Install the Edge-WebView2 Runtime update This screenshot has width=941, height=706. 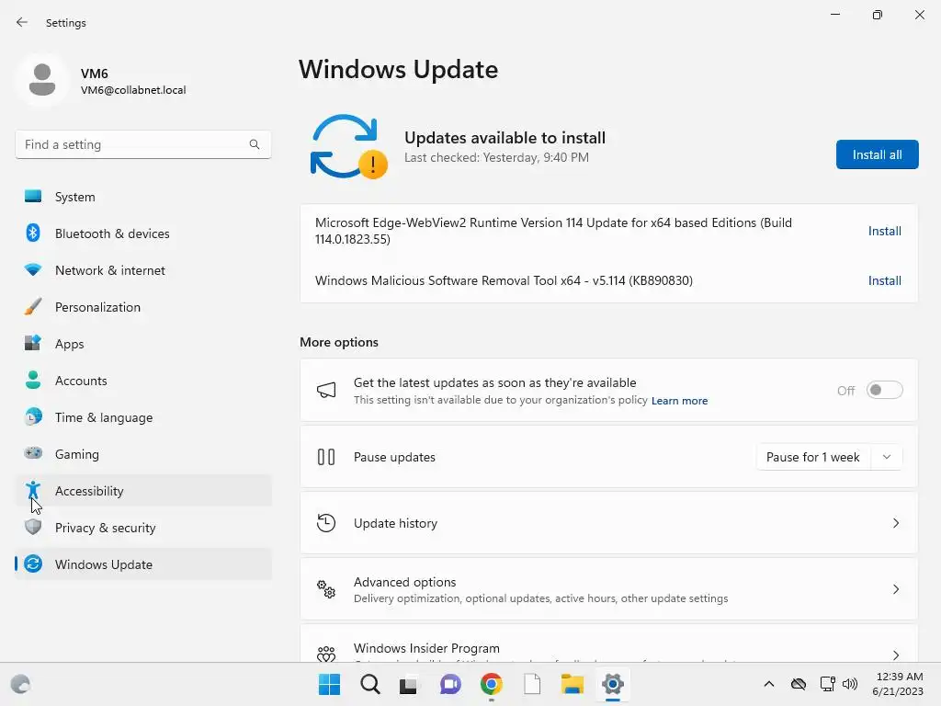(x=885, y=231)
